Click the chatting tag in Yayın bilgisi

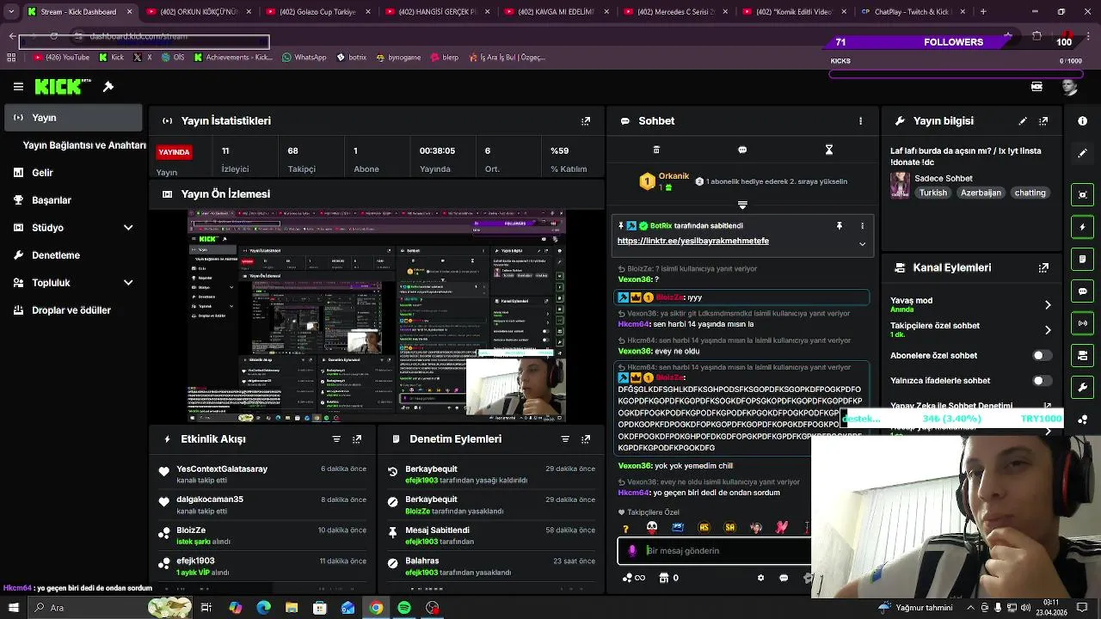click(x=1030, y=193)
